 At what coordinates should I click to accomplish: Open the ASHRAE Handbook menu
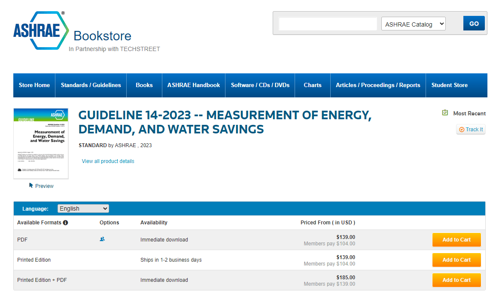pos(193,85)
